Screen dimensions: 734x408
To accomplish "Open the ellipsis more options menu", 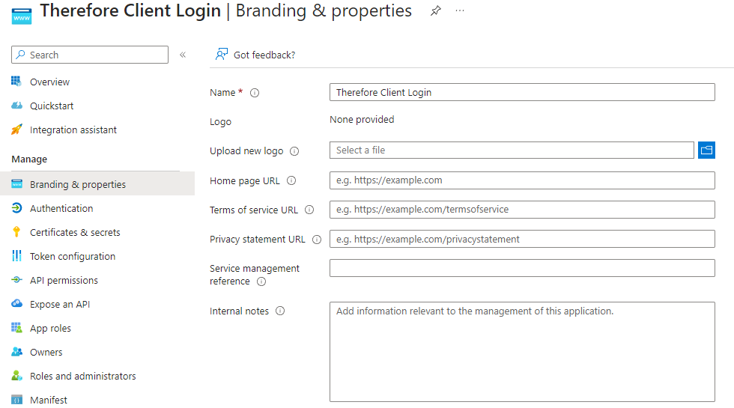I will tap(460, 11).
